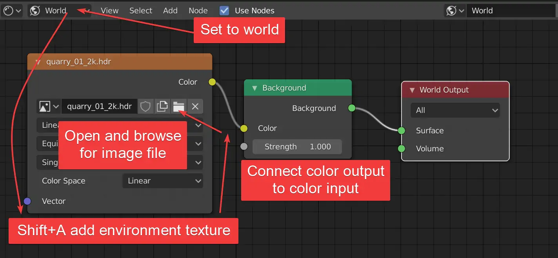Open the image browse thumbnail dropdown
558x258 pixels.
point(49,106)
